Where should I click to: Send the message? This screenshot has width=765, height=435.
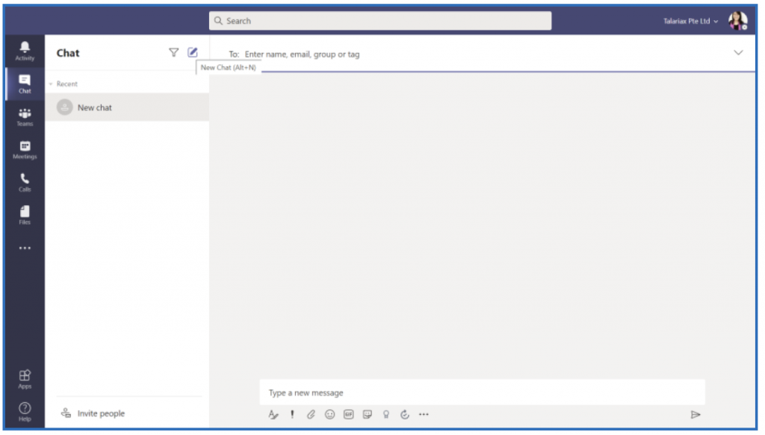[696, 414]
